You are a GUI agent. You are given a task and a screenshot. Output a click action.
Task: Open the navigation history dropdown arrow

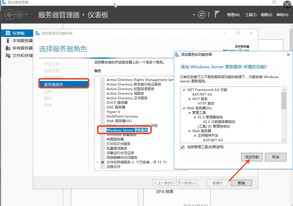tap(26, 15)
